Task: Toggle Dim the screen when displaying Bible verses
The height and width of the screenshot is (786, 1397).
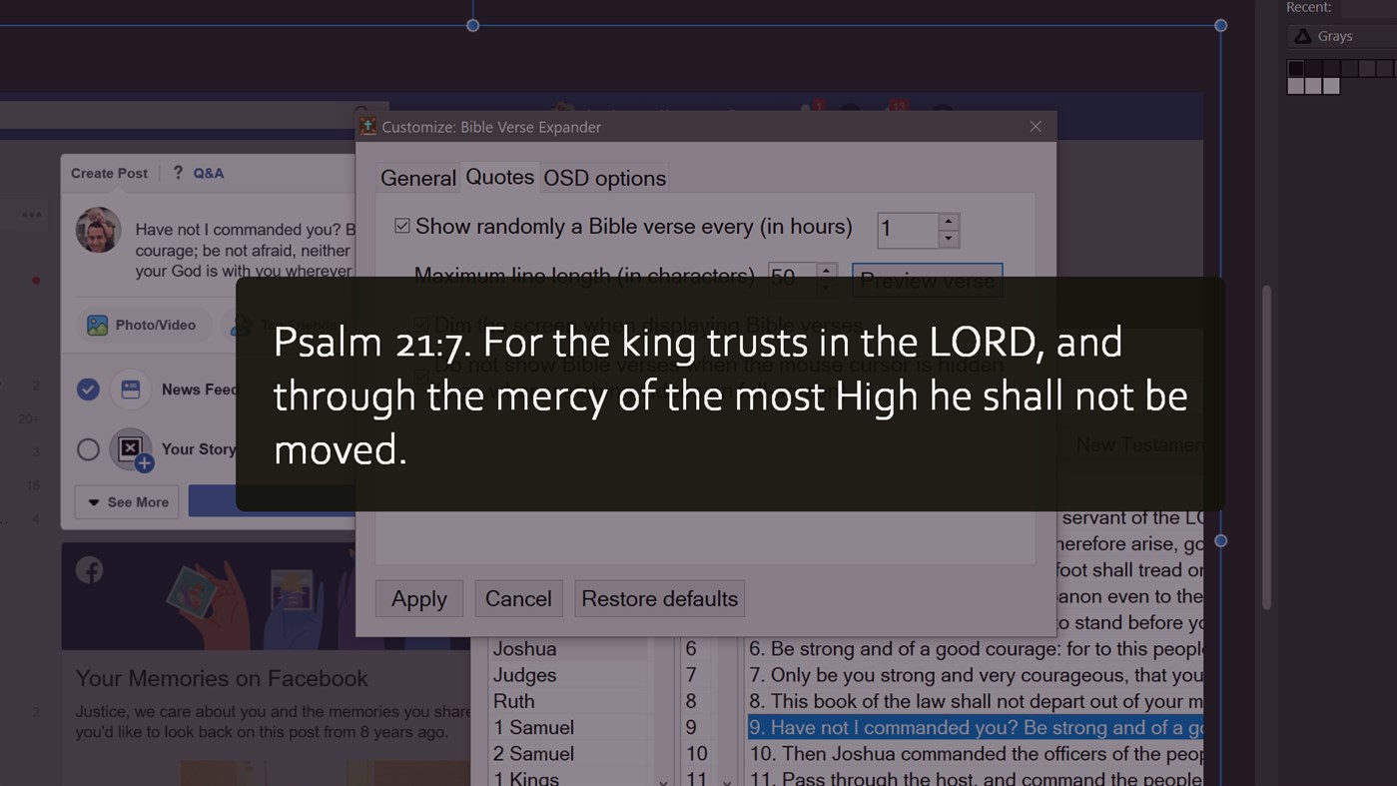Action: (421, 324)
